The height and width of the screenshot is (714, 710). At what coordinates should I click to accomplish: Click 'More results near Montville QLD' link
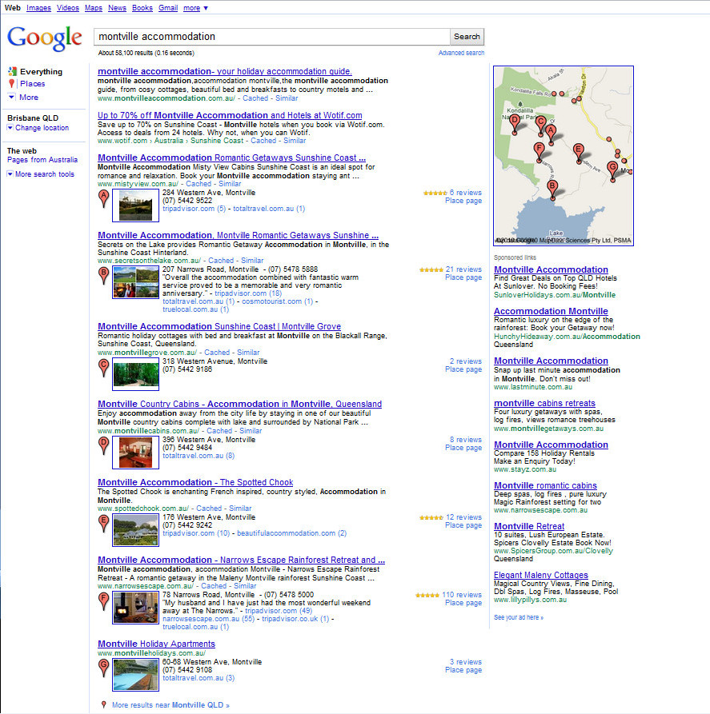point(170,705)
